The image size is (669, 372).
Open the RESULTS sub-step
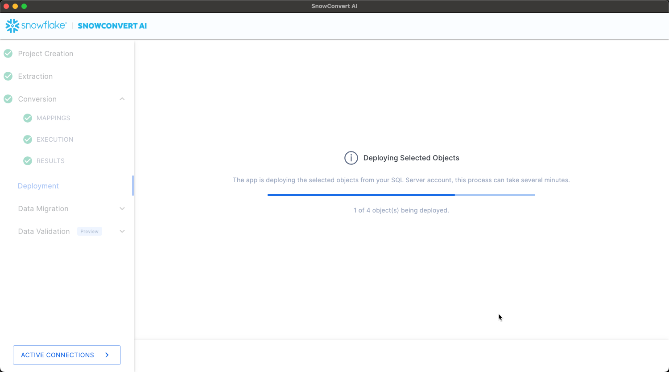50,161
